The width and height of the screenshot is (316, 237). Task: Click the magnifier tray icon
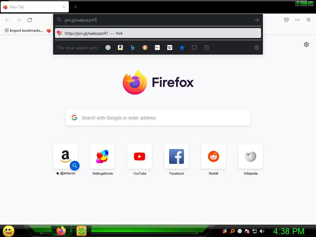click(232, 231)
